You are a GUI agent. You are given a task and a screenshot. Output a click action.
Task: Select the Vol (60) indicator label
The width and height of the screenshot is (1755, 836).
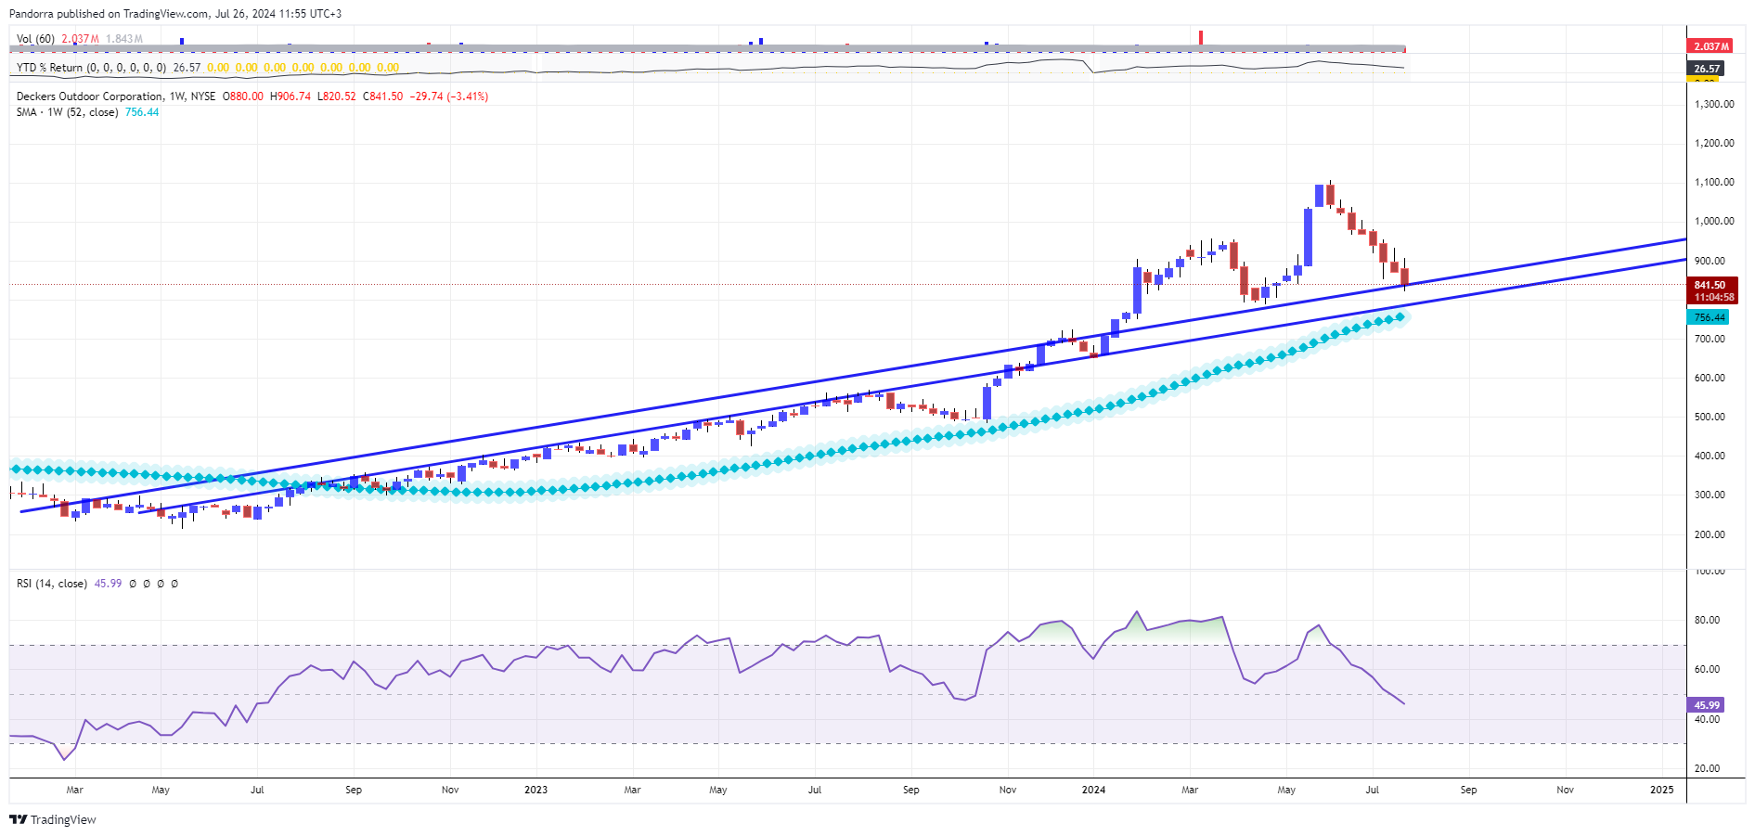tap(35, 39)
